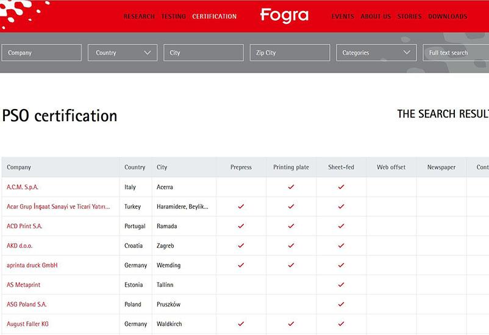This screenshot has width=489, height=335.
Task: Open the Downloads menu item
Action: (448, 16)
